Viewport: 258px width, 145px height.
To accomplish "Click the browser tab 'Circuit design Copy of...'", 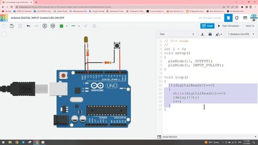I will click(17, 2).
